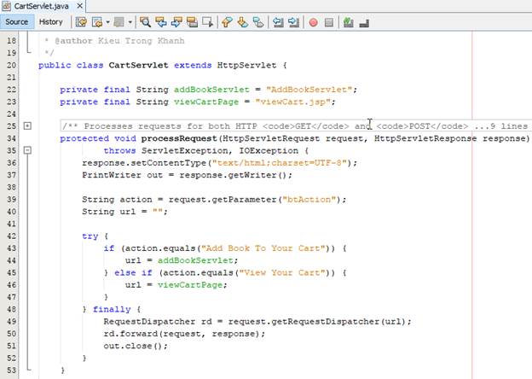Go to the Previous Bookmark

pos(227,22)
